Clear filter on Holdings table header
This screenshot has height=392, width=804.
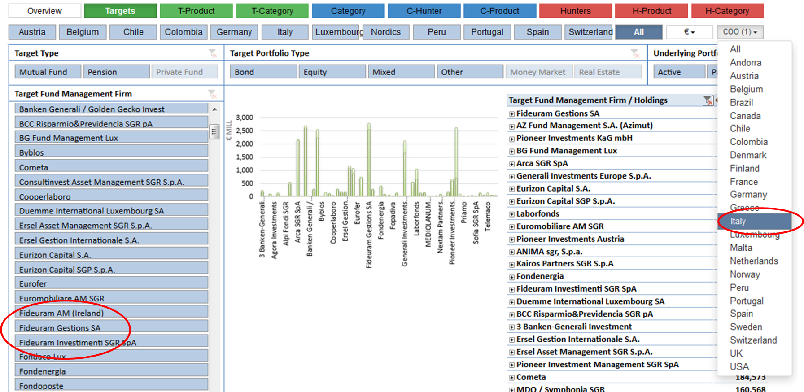[708, 100]
